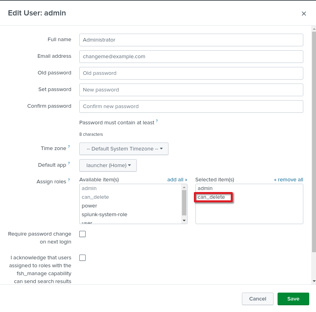Click the roles list scroll down arrow
This screenshot has width=316, height=312.
(x=184, y=220)
